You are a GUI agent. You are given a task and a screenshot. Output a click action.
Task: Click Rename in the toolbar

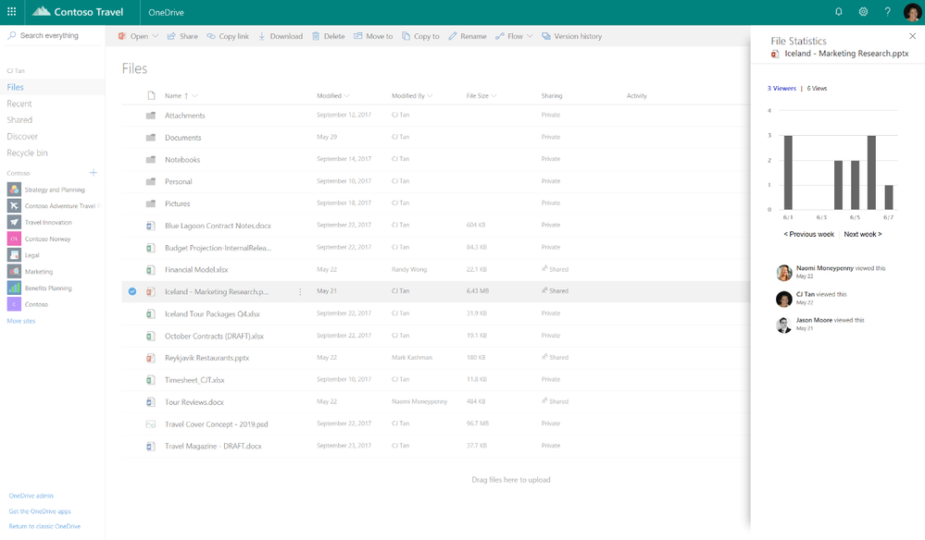(x=468, y=36)
